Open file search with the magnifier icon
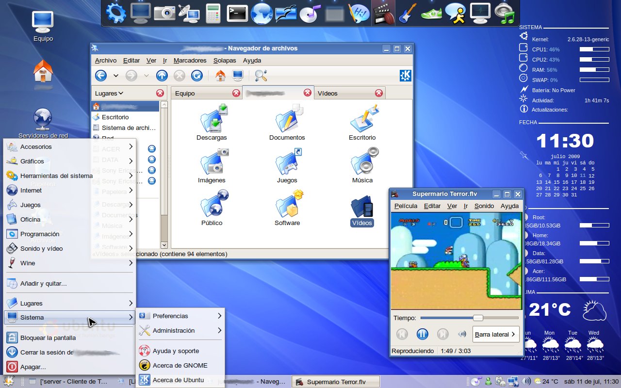This screenshot has height=388, width=621. [261, 76]
